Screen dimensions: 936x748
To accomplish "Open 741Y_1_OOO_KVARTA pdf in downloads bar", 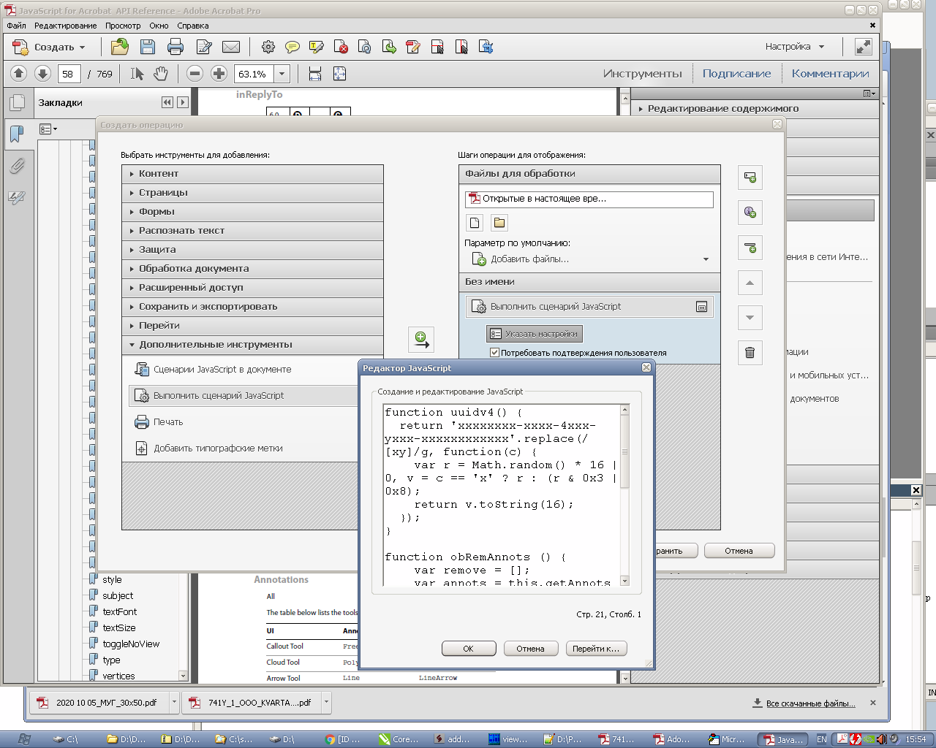I will 250,703.
